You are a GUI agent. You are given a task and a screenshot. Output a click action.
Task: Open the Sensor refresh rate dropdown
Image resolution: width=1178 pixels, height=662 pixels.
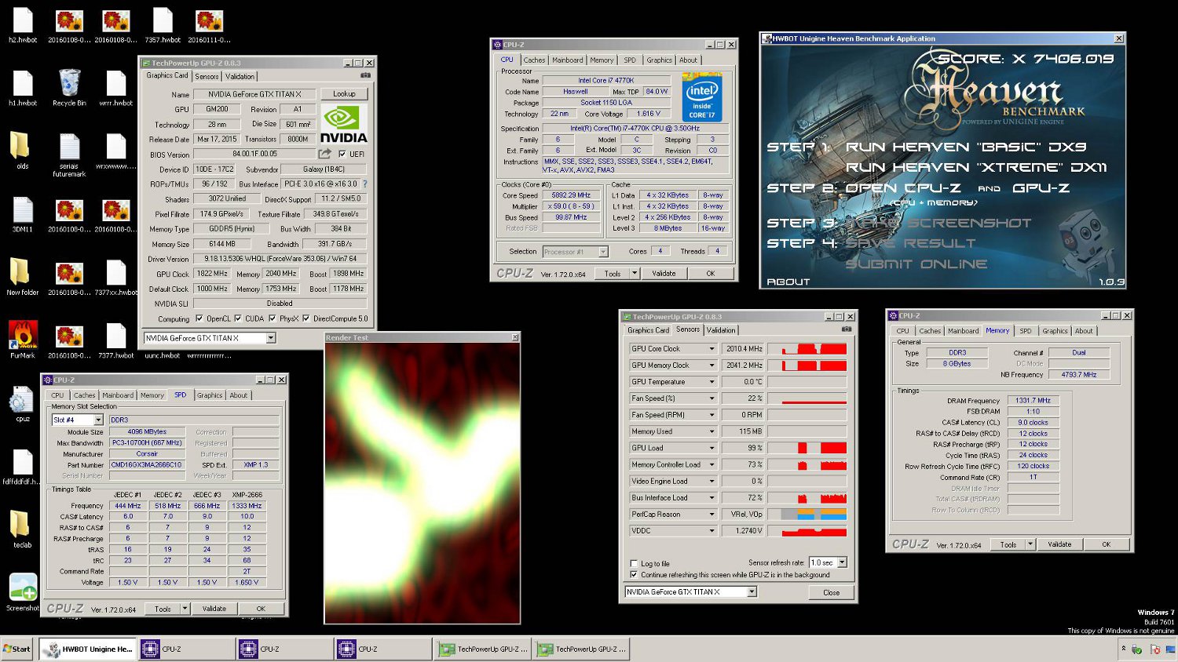click(842, 562)
